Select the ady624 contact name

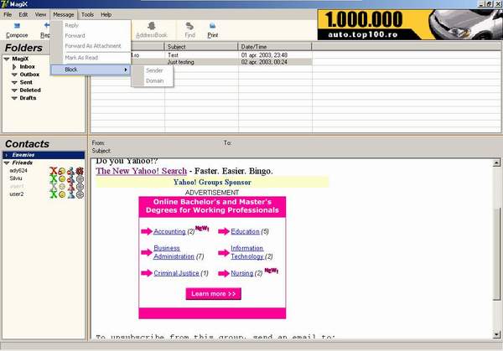[x=18, y=171]
